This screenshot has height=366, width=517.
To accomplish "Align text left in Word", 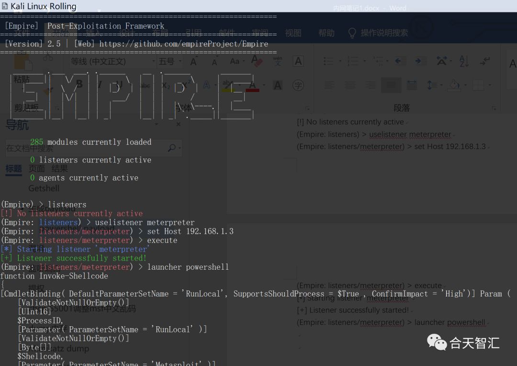I will click(x=329, y=85).
